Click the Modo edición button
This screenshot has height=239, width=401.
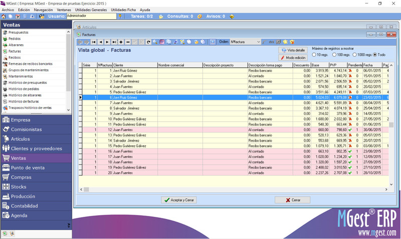(x=293, y=58)
